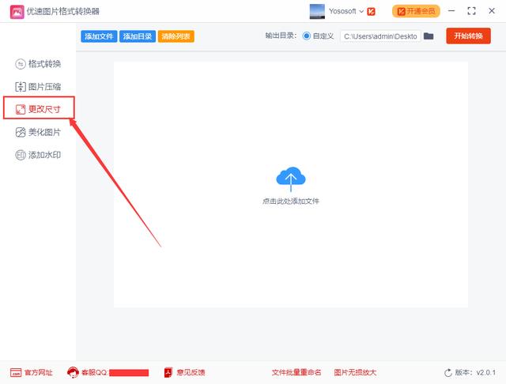Open the 图片无损放大 lossless enlarge link
This screenshot has height=384, width=506.
[x=355, y=372]
